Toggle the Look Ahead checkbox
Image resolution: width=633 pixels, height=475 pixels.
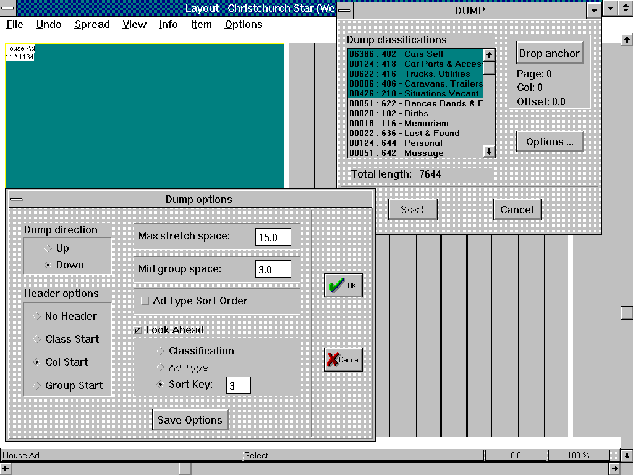(x=137, y=330)
